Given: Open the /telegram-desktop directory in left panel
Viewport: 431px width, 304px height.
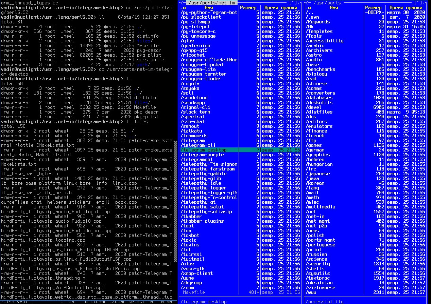Looking at the screenshot, I should pos(240,150).
